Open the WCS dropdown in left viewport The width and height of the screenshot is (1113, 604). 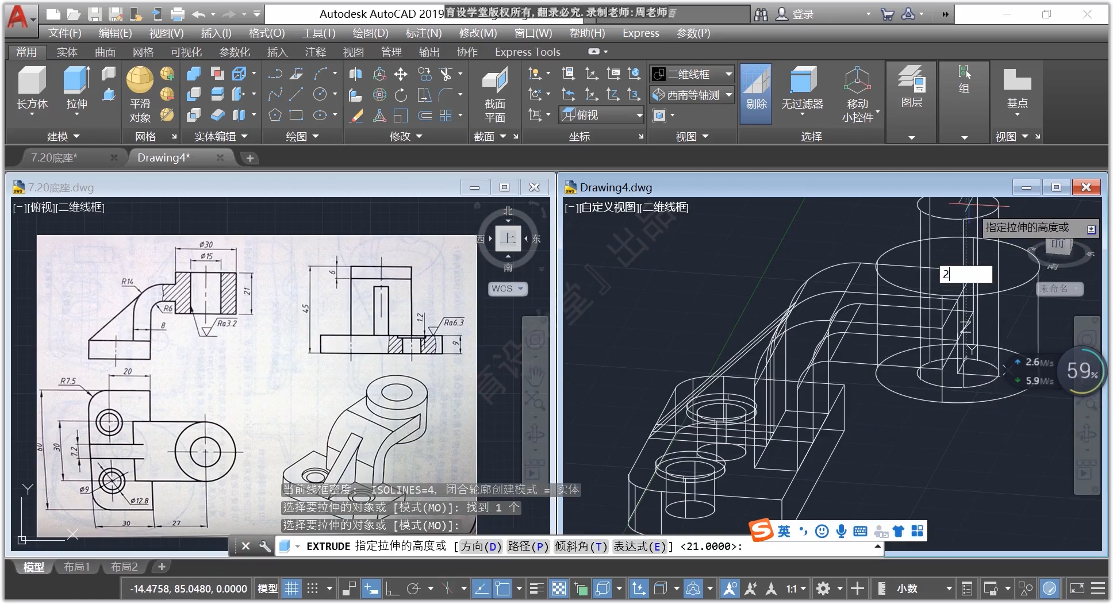[507, 288]
